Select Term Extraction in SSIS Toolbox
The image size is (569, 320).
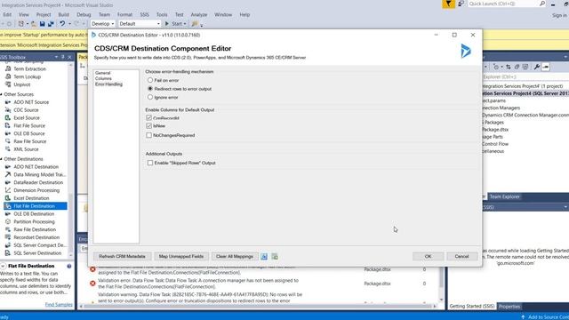(29, 69)
